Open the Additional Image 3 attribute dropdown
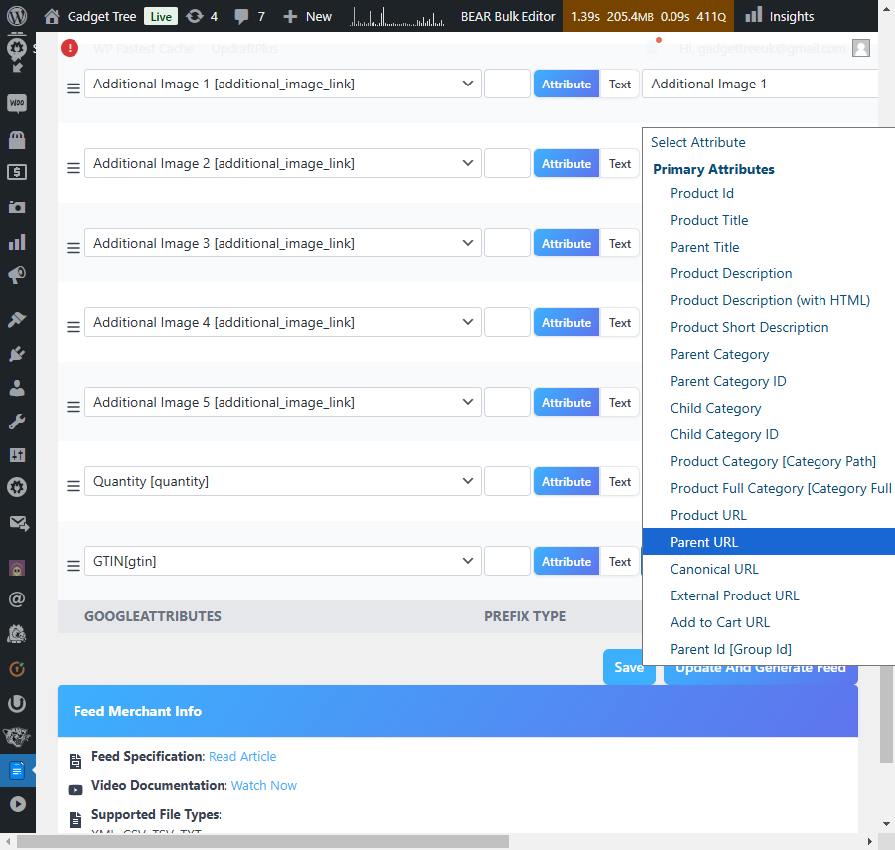Screen dimensions: 895x850 coord(283,243)
